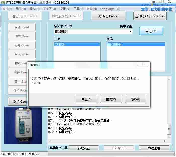Close the main RT809F window
Screen dimensions: 176x157
click(169, 1)
